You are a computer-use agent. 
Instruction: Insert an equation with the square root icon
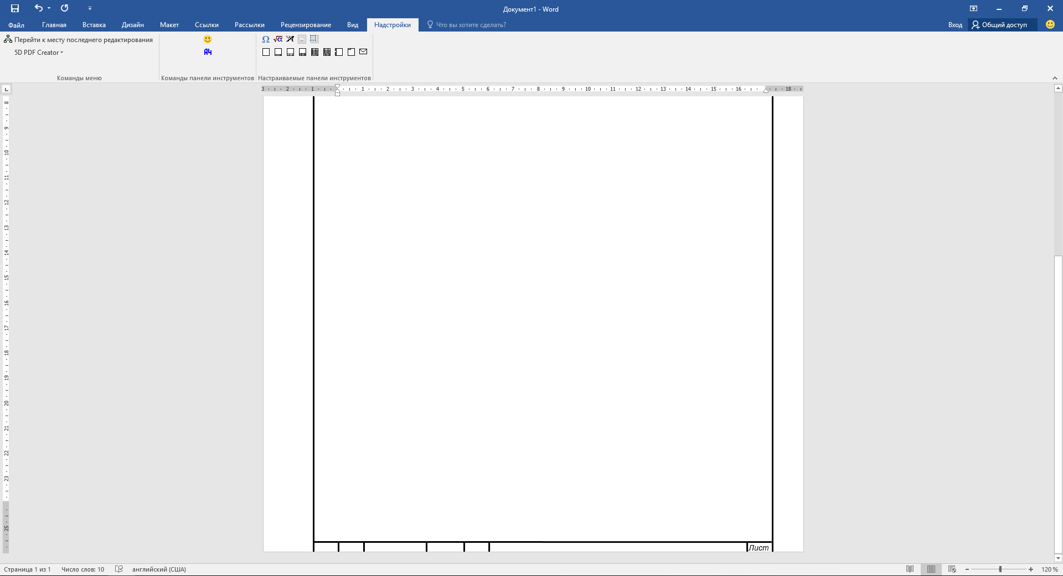point(278,39)
